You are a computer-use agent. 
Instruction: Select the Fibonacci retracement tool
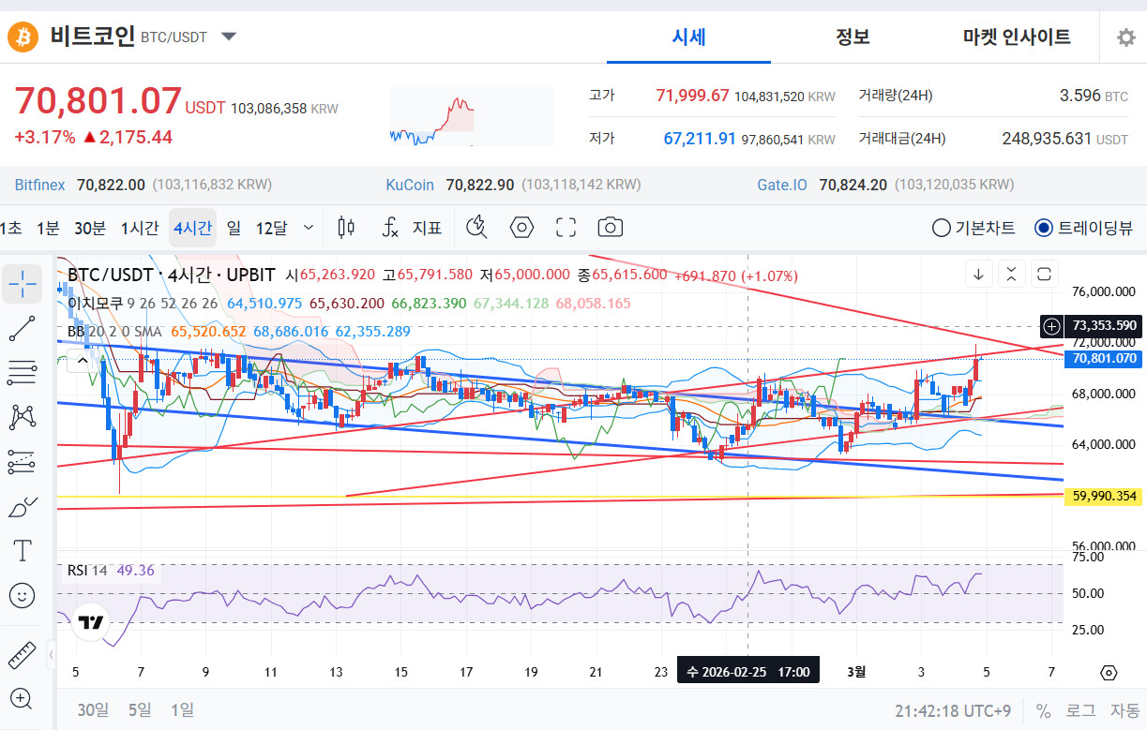22,372
